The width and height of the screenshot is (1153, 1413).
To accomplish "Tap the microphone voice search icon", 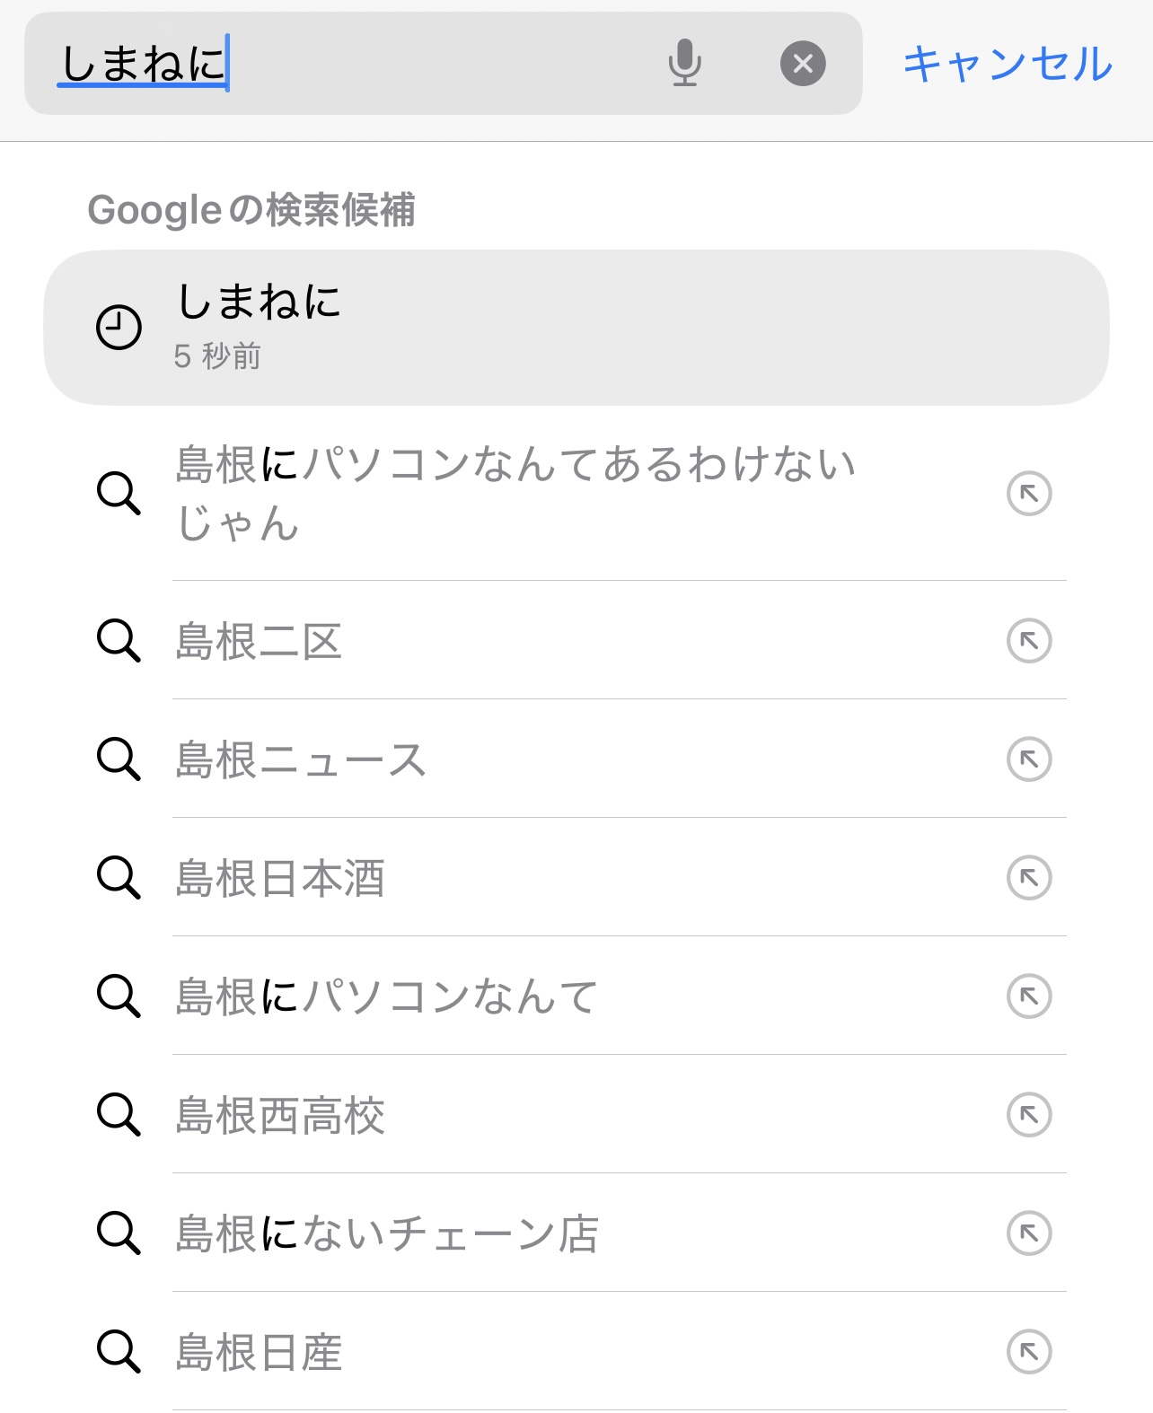I will pyautogui.click(x=684, y=63).
